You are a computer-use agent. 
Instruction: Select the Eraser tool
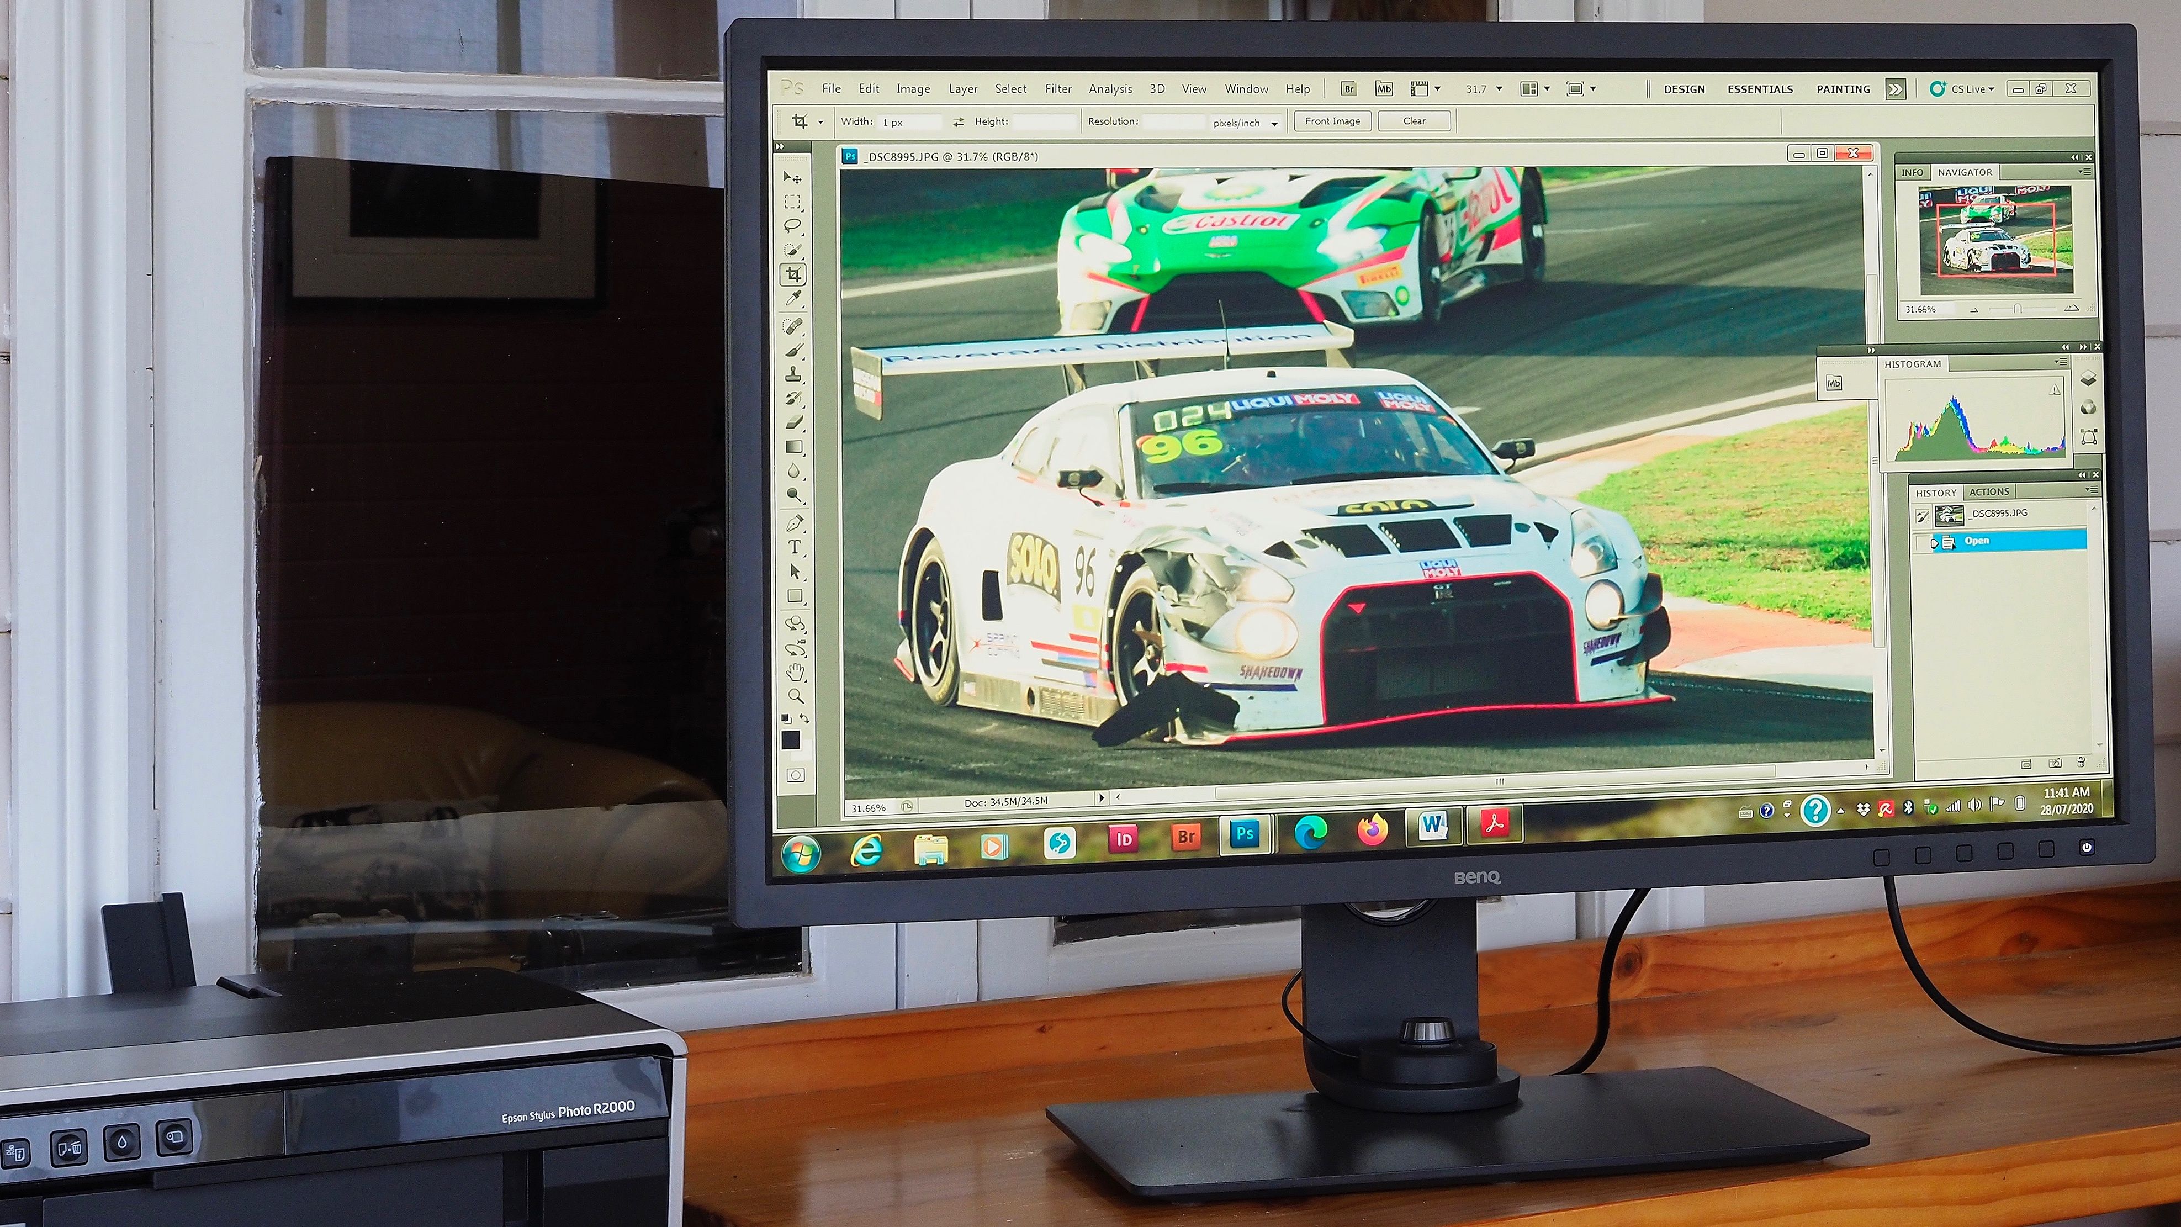tap(794, 422)
